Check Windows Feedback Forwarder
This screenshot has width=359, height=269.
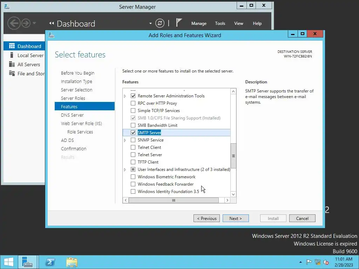point(133,184)
